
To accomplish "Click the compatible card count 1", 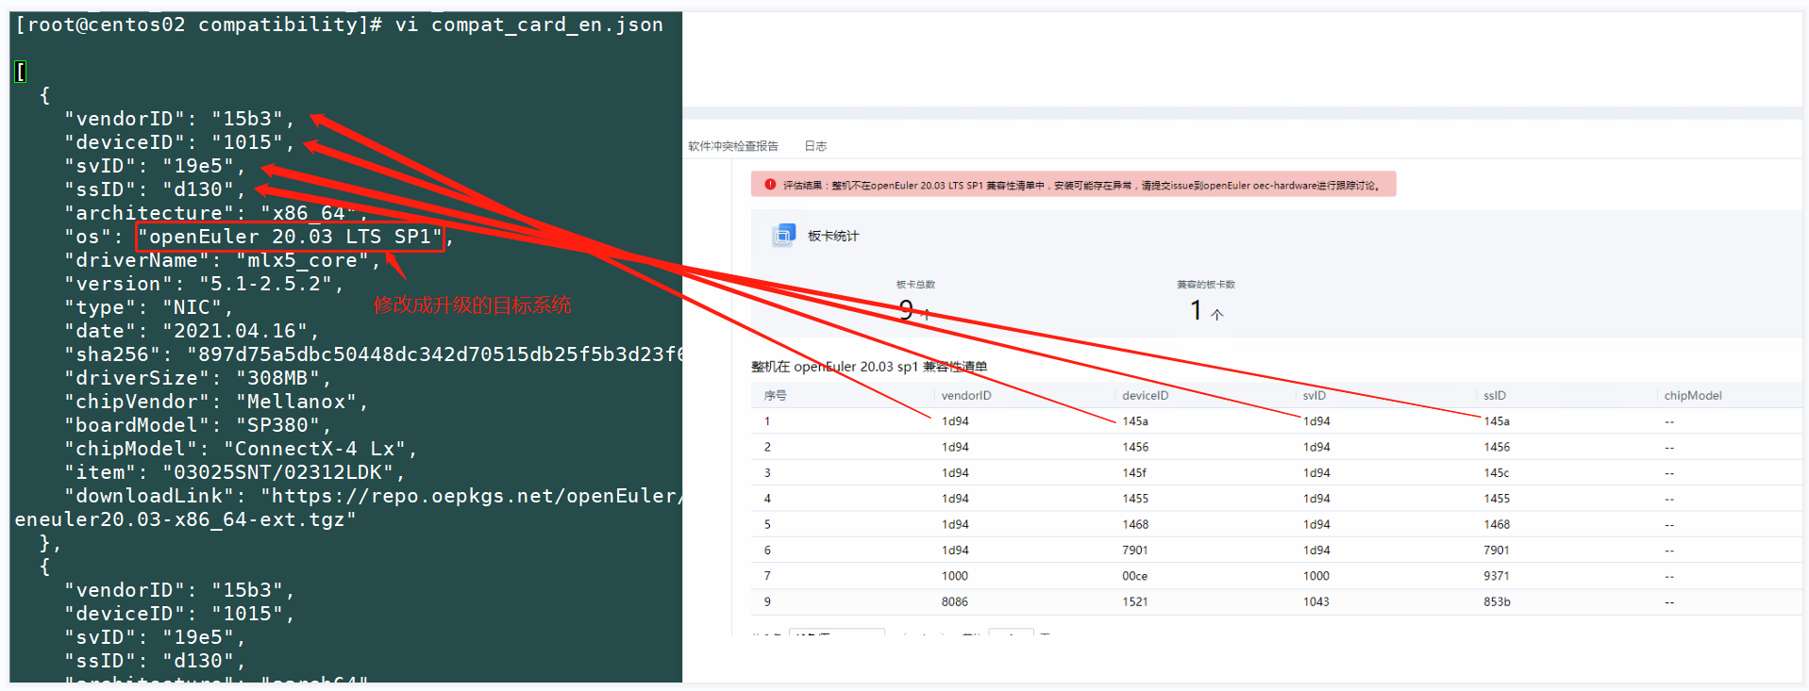I will [1196, 310].
